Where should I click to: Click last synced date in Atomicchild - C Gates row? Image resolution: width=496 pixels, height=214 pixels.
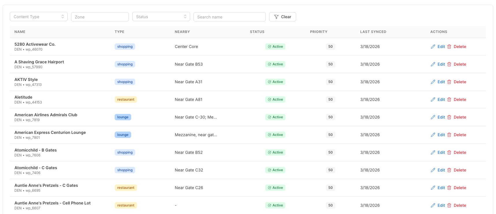pyautogui.click(x=370, y=170)
